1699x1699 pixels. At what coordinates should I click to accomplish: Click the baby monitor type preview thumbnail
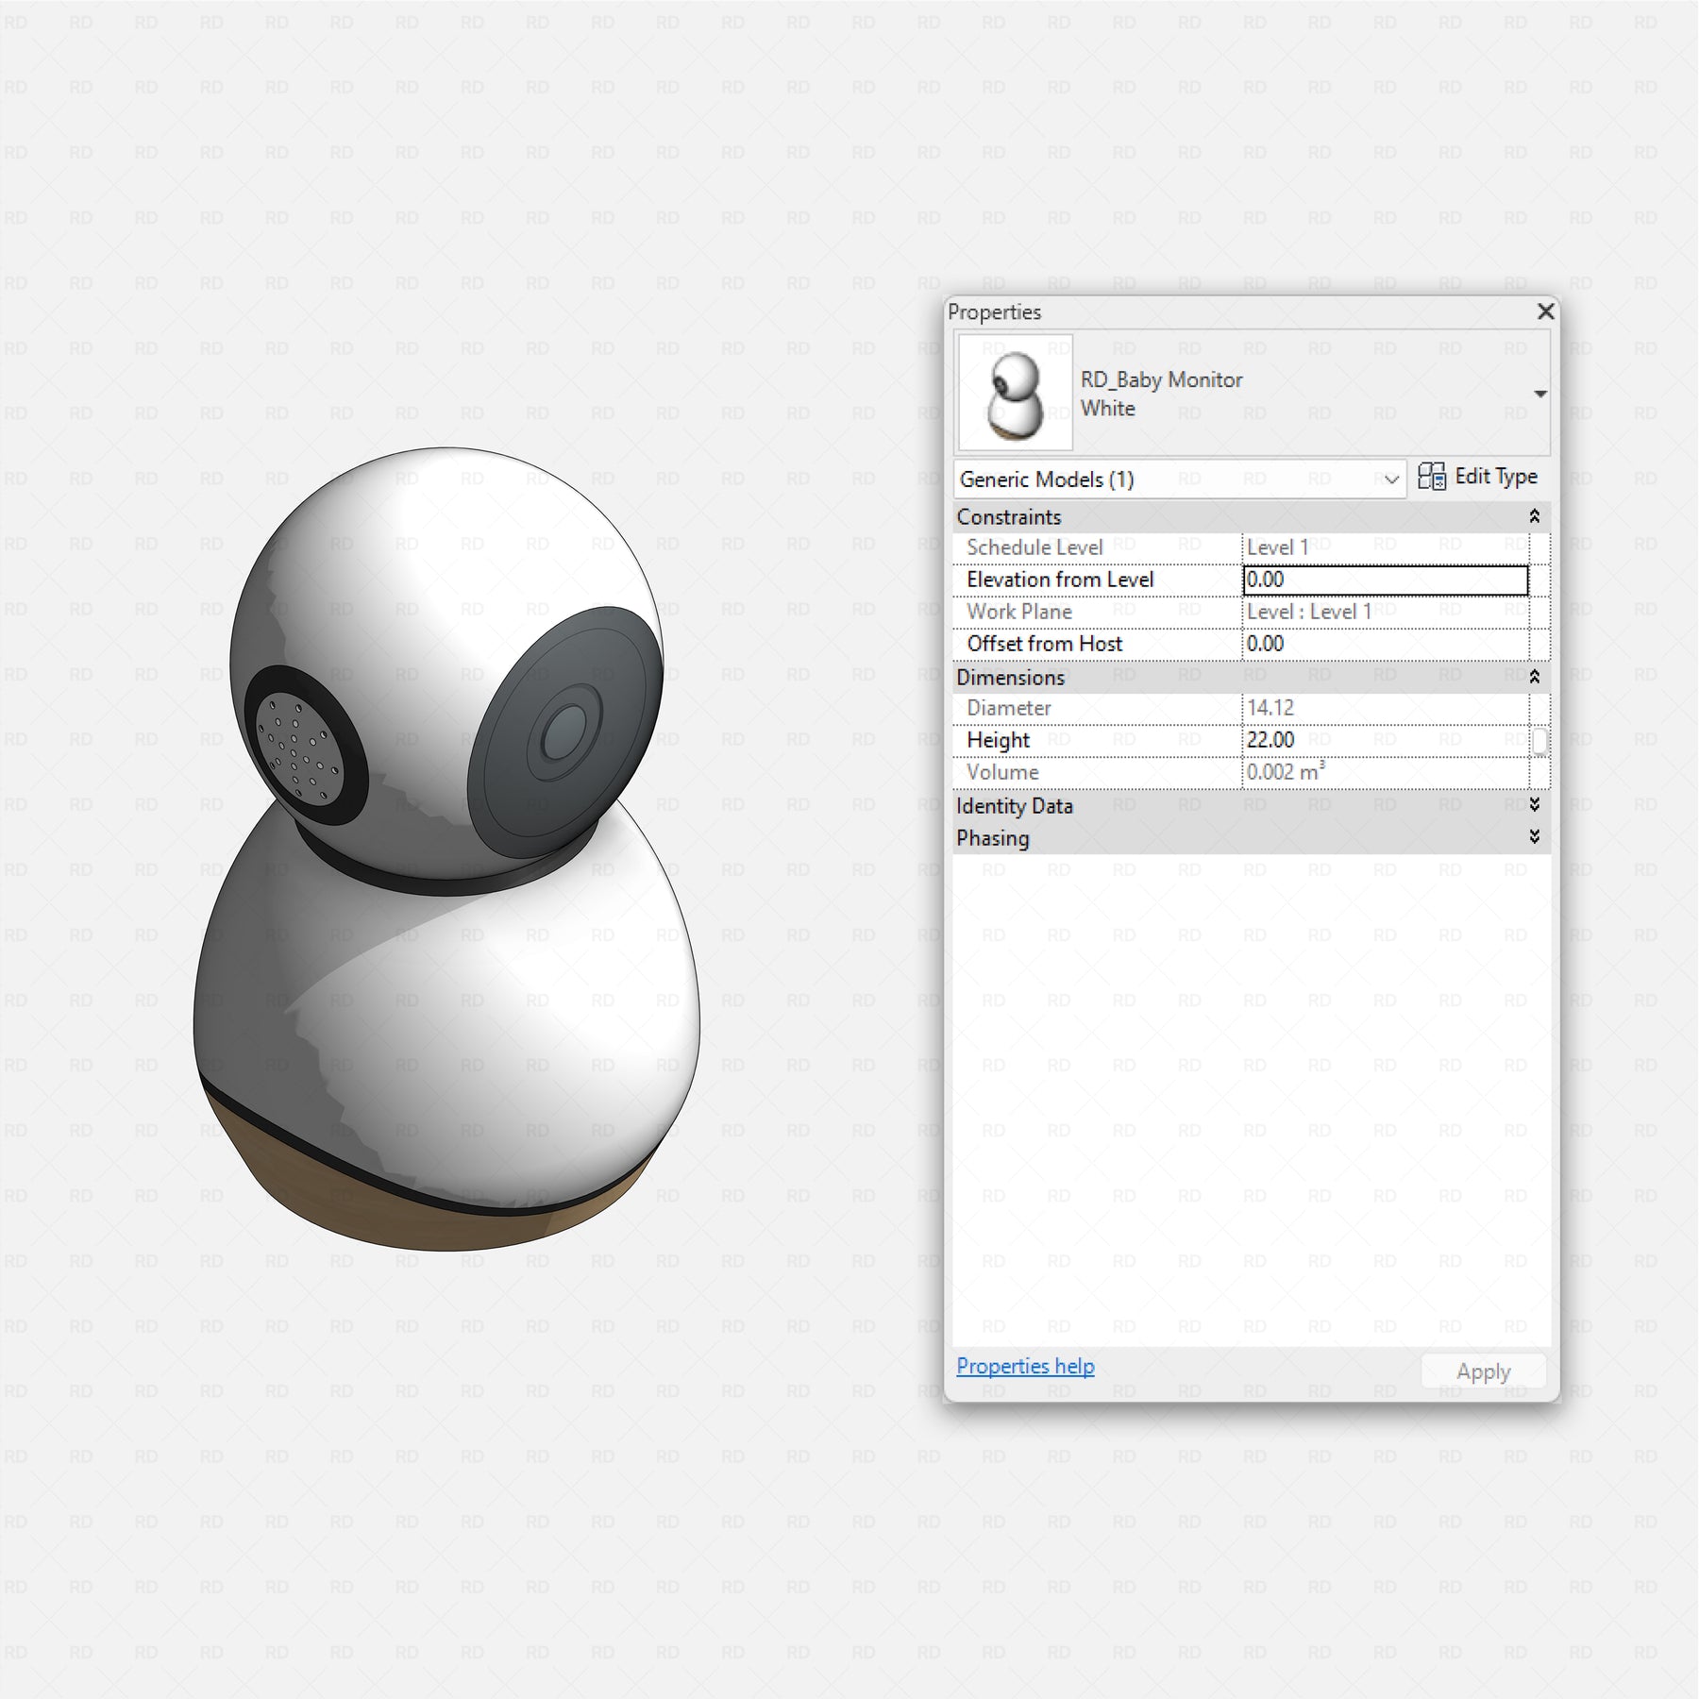[x=1016, y=393]
